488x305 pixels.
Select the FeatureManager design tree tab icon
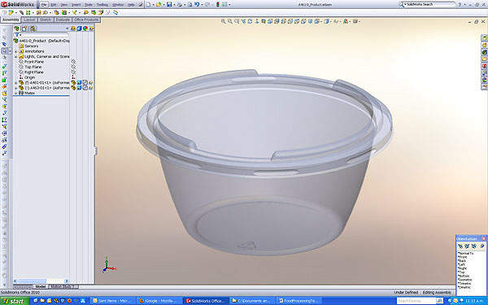[16, 28]
